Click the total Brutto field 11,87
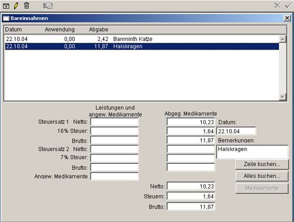294x222 pixels. click(x=191, y=207)
